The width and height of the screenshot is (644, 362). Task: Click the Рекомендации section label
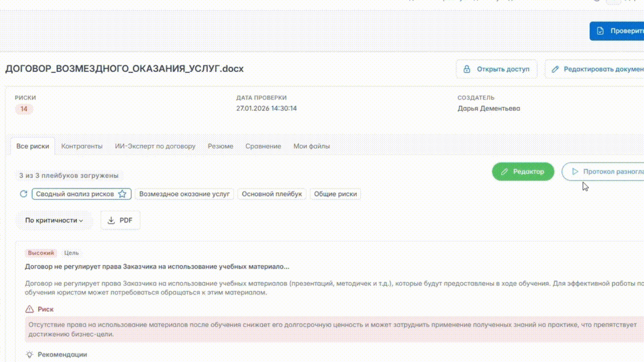[62, 354]
